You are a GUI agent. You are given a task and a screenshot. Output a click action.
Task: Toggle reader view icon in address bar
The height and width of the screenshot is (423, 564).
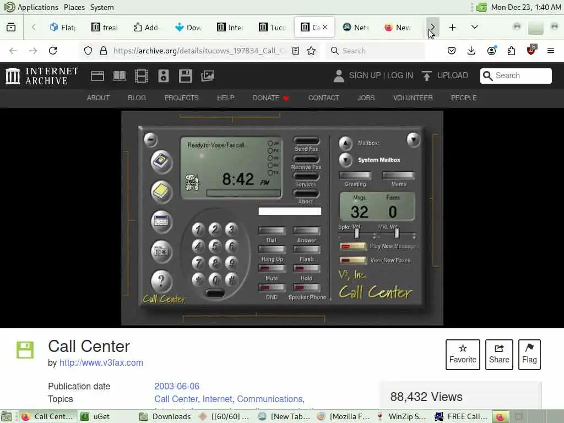(296, 51)
